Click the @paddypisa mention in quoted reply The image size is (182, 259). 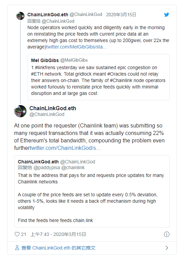click(47, 168)
